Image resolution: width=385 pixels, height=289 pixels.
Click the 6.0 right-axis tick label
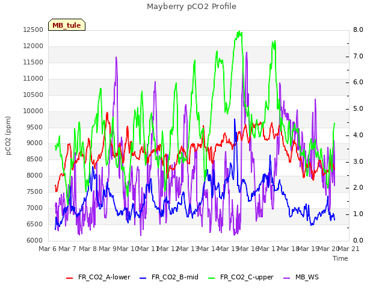click(x=359, y=82)
